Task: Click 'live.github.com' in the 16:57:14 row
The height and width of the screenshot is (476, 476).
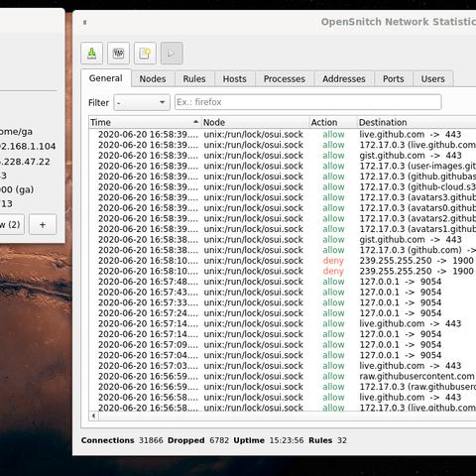Action: point(392,323)
